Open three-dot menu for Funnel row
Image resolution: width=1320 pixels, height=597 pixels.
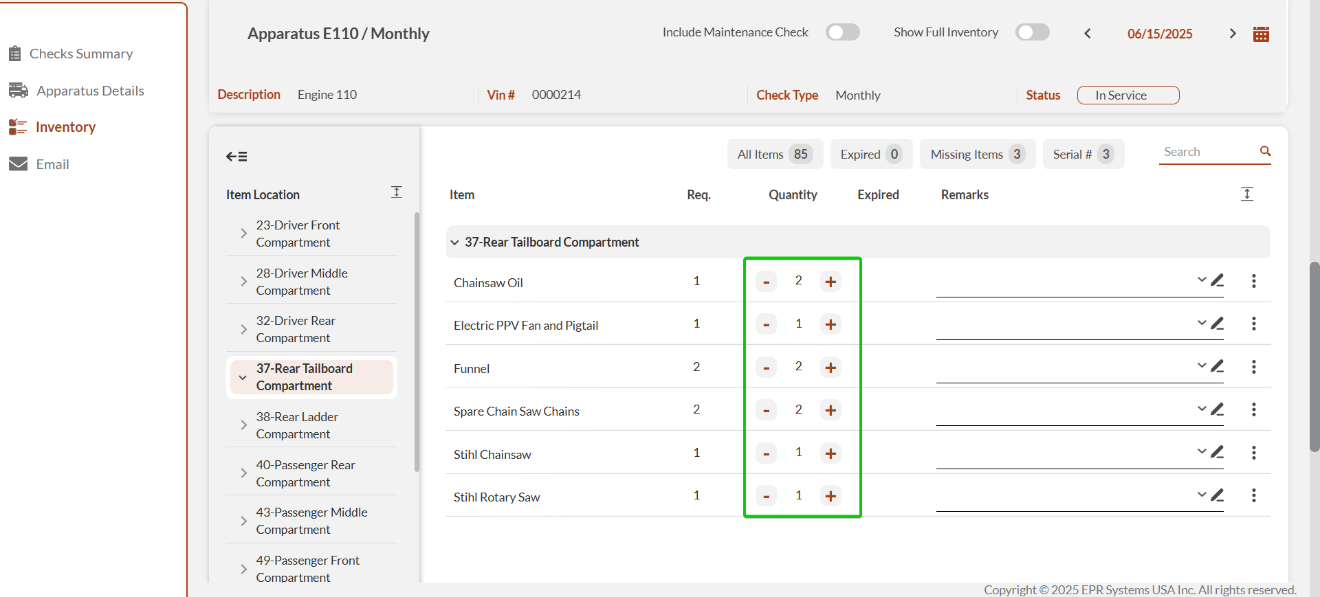[1253, 367]
